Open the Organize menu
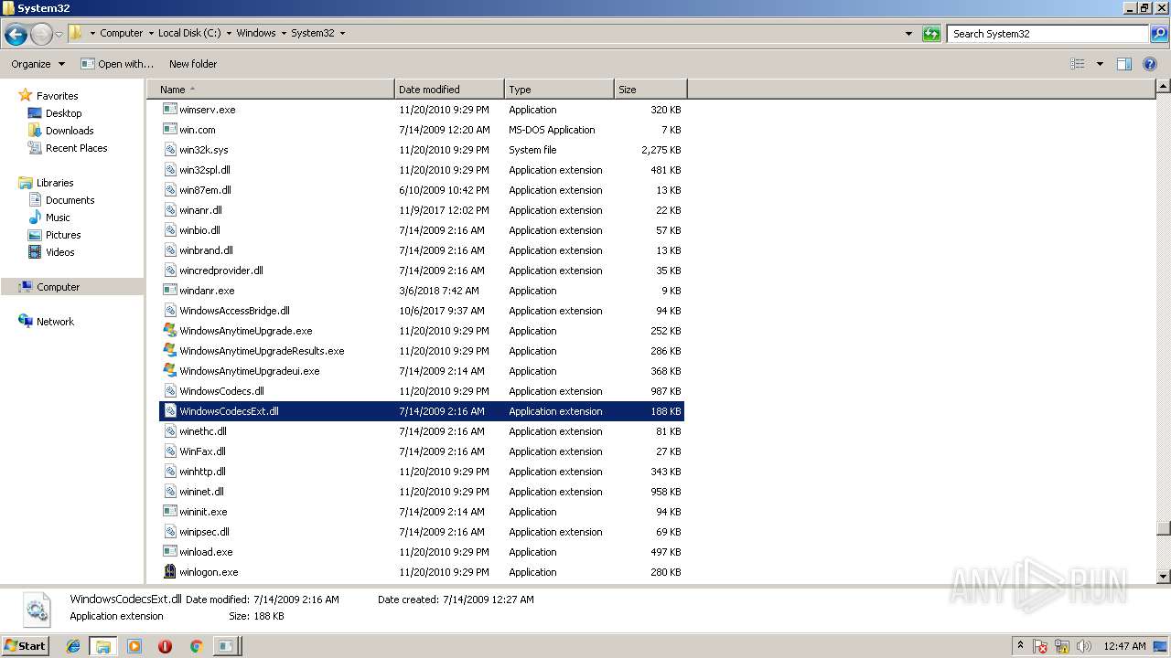1171x658 pixels. 38,64
